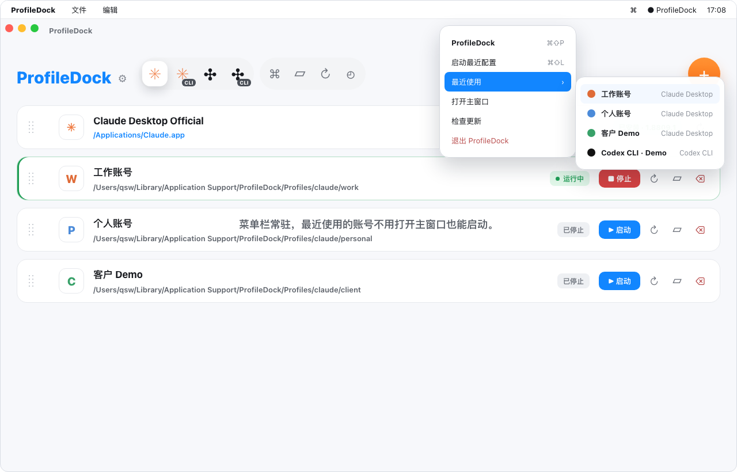Click the red delete icon in 工作账号 row
Image resolution: width=737 pixels, height=472 pixels.
click(x=700, y=178)
